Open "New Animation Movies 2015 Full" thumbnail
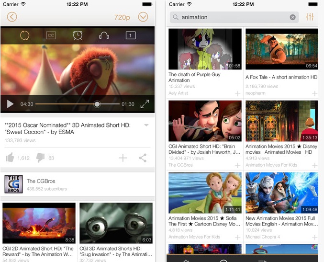This screenshot has width=324, height=262. [x=282, y=193]
